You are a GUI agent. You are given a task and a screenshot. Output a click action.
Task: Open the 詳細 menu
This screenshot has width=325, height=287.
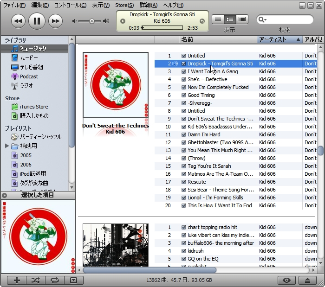148,5
